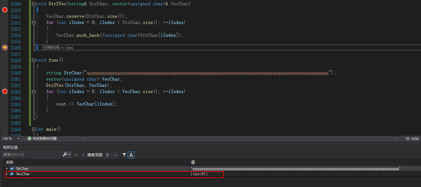Click the green checkmark health indicator icon

tap(30, 138)
